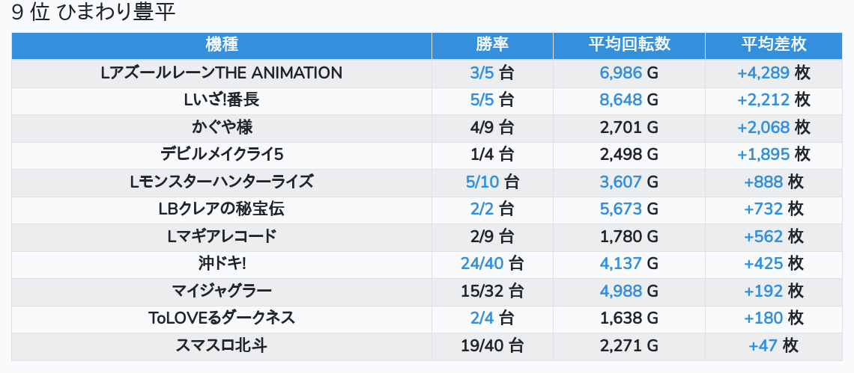
Task: Click the 勝率 column header
Action: click(492, 45)
